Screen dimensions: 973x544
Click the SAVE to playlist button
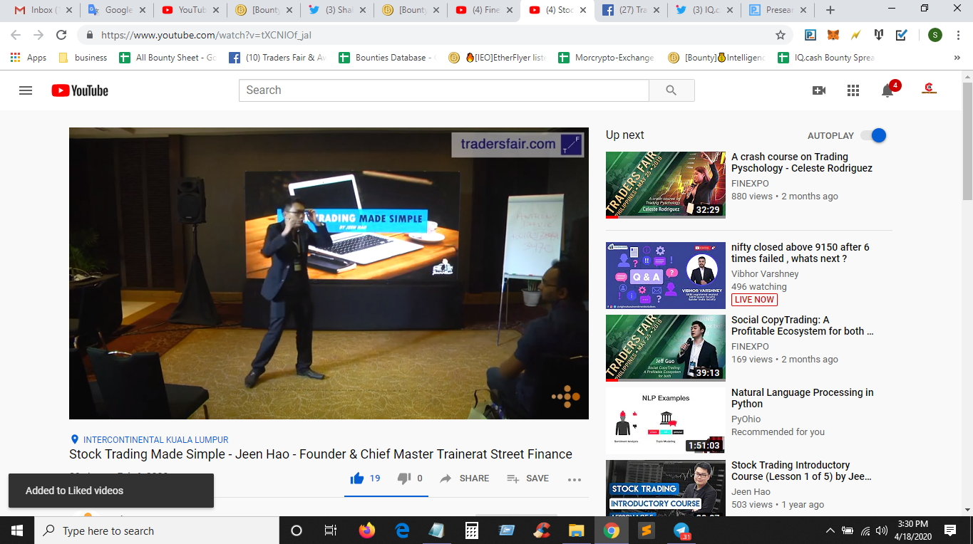527,478
